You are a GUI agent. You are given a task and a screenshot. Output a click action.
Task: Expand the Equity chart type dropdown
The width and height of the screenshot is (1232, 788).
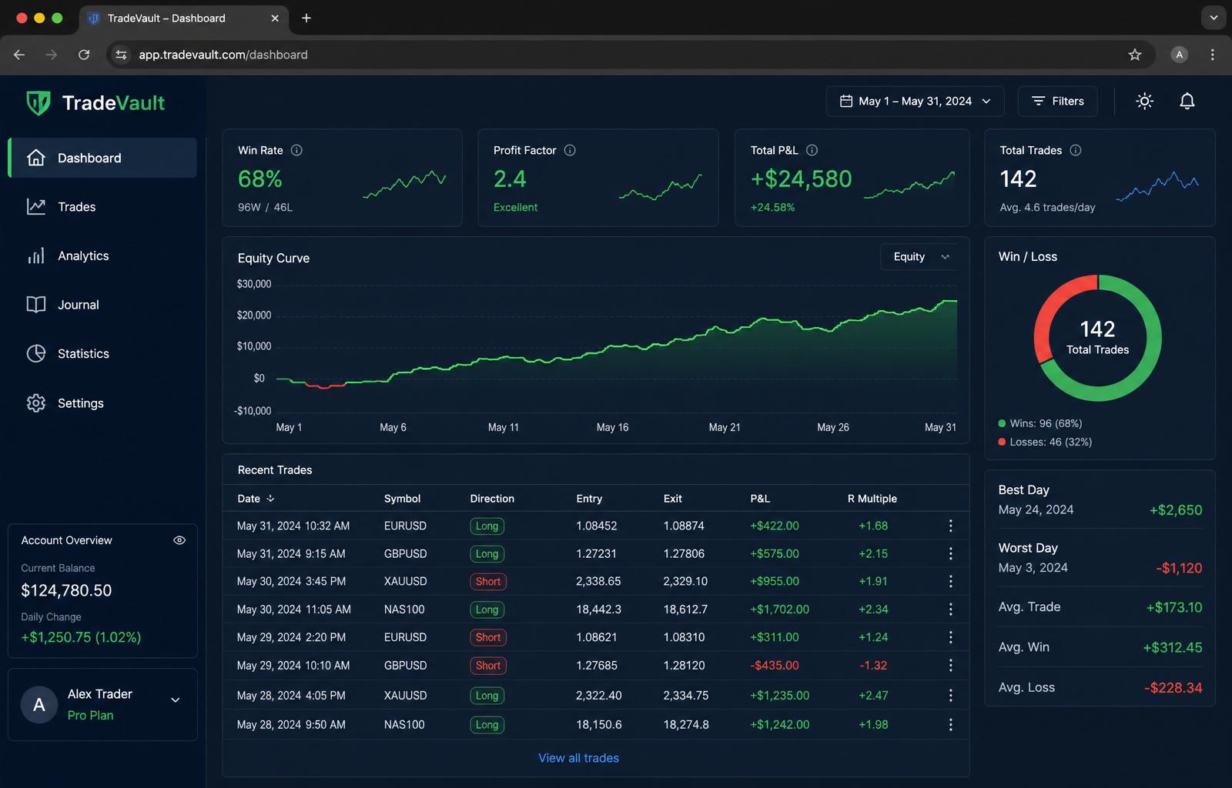(919, 257)
